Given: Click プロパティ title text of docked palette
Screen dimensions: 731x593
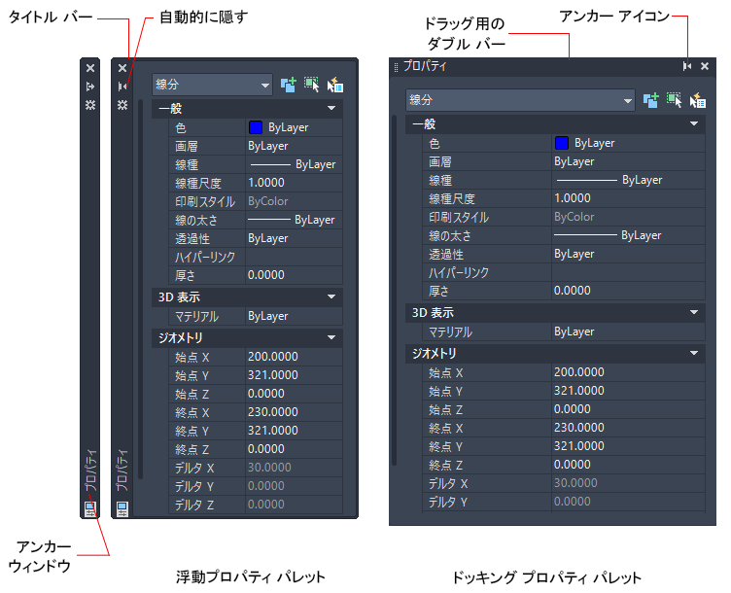Looking at the screenshot, I should point(425,66).
